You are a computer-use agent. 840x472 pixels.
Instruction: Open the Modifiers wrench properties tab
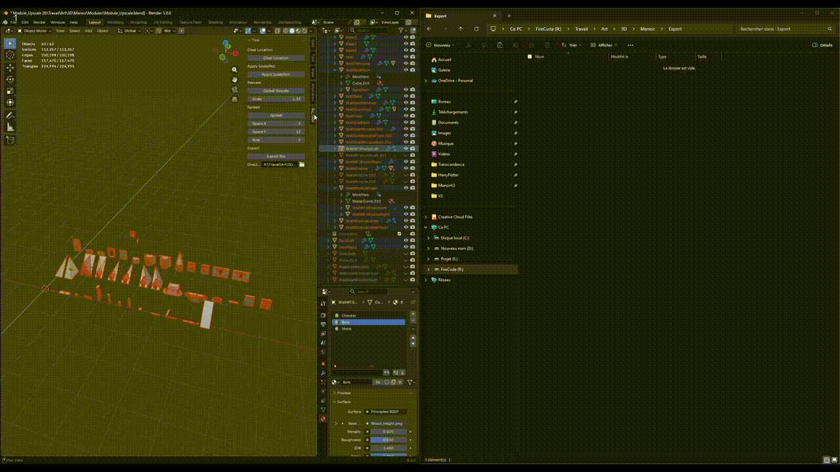323,373
